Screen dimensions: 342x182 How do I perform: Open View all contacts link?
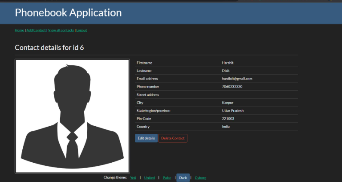pos(61,30)
